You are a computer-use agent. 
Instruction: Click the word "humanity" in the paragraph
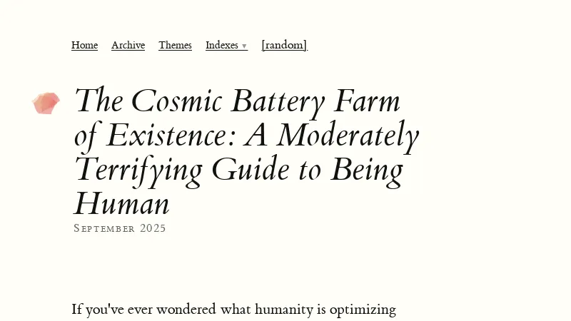(x=286, y=310)
